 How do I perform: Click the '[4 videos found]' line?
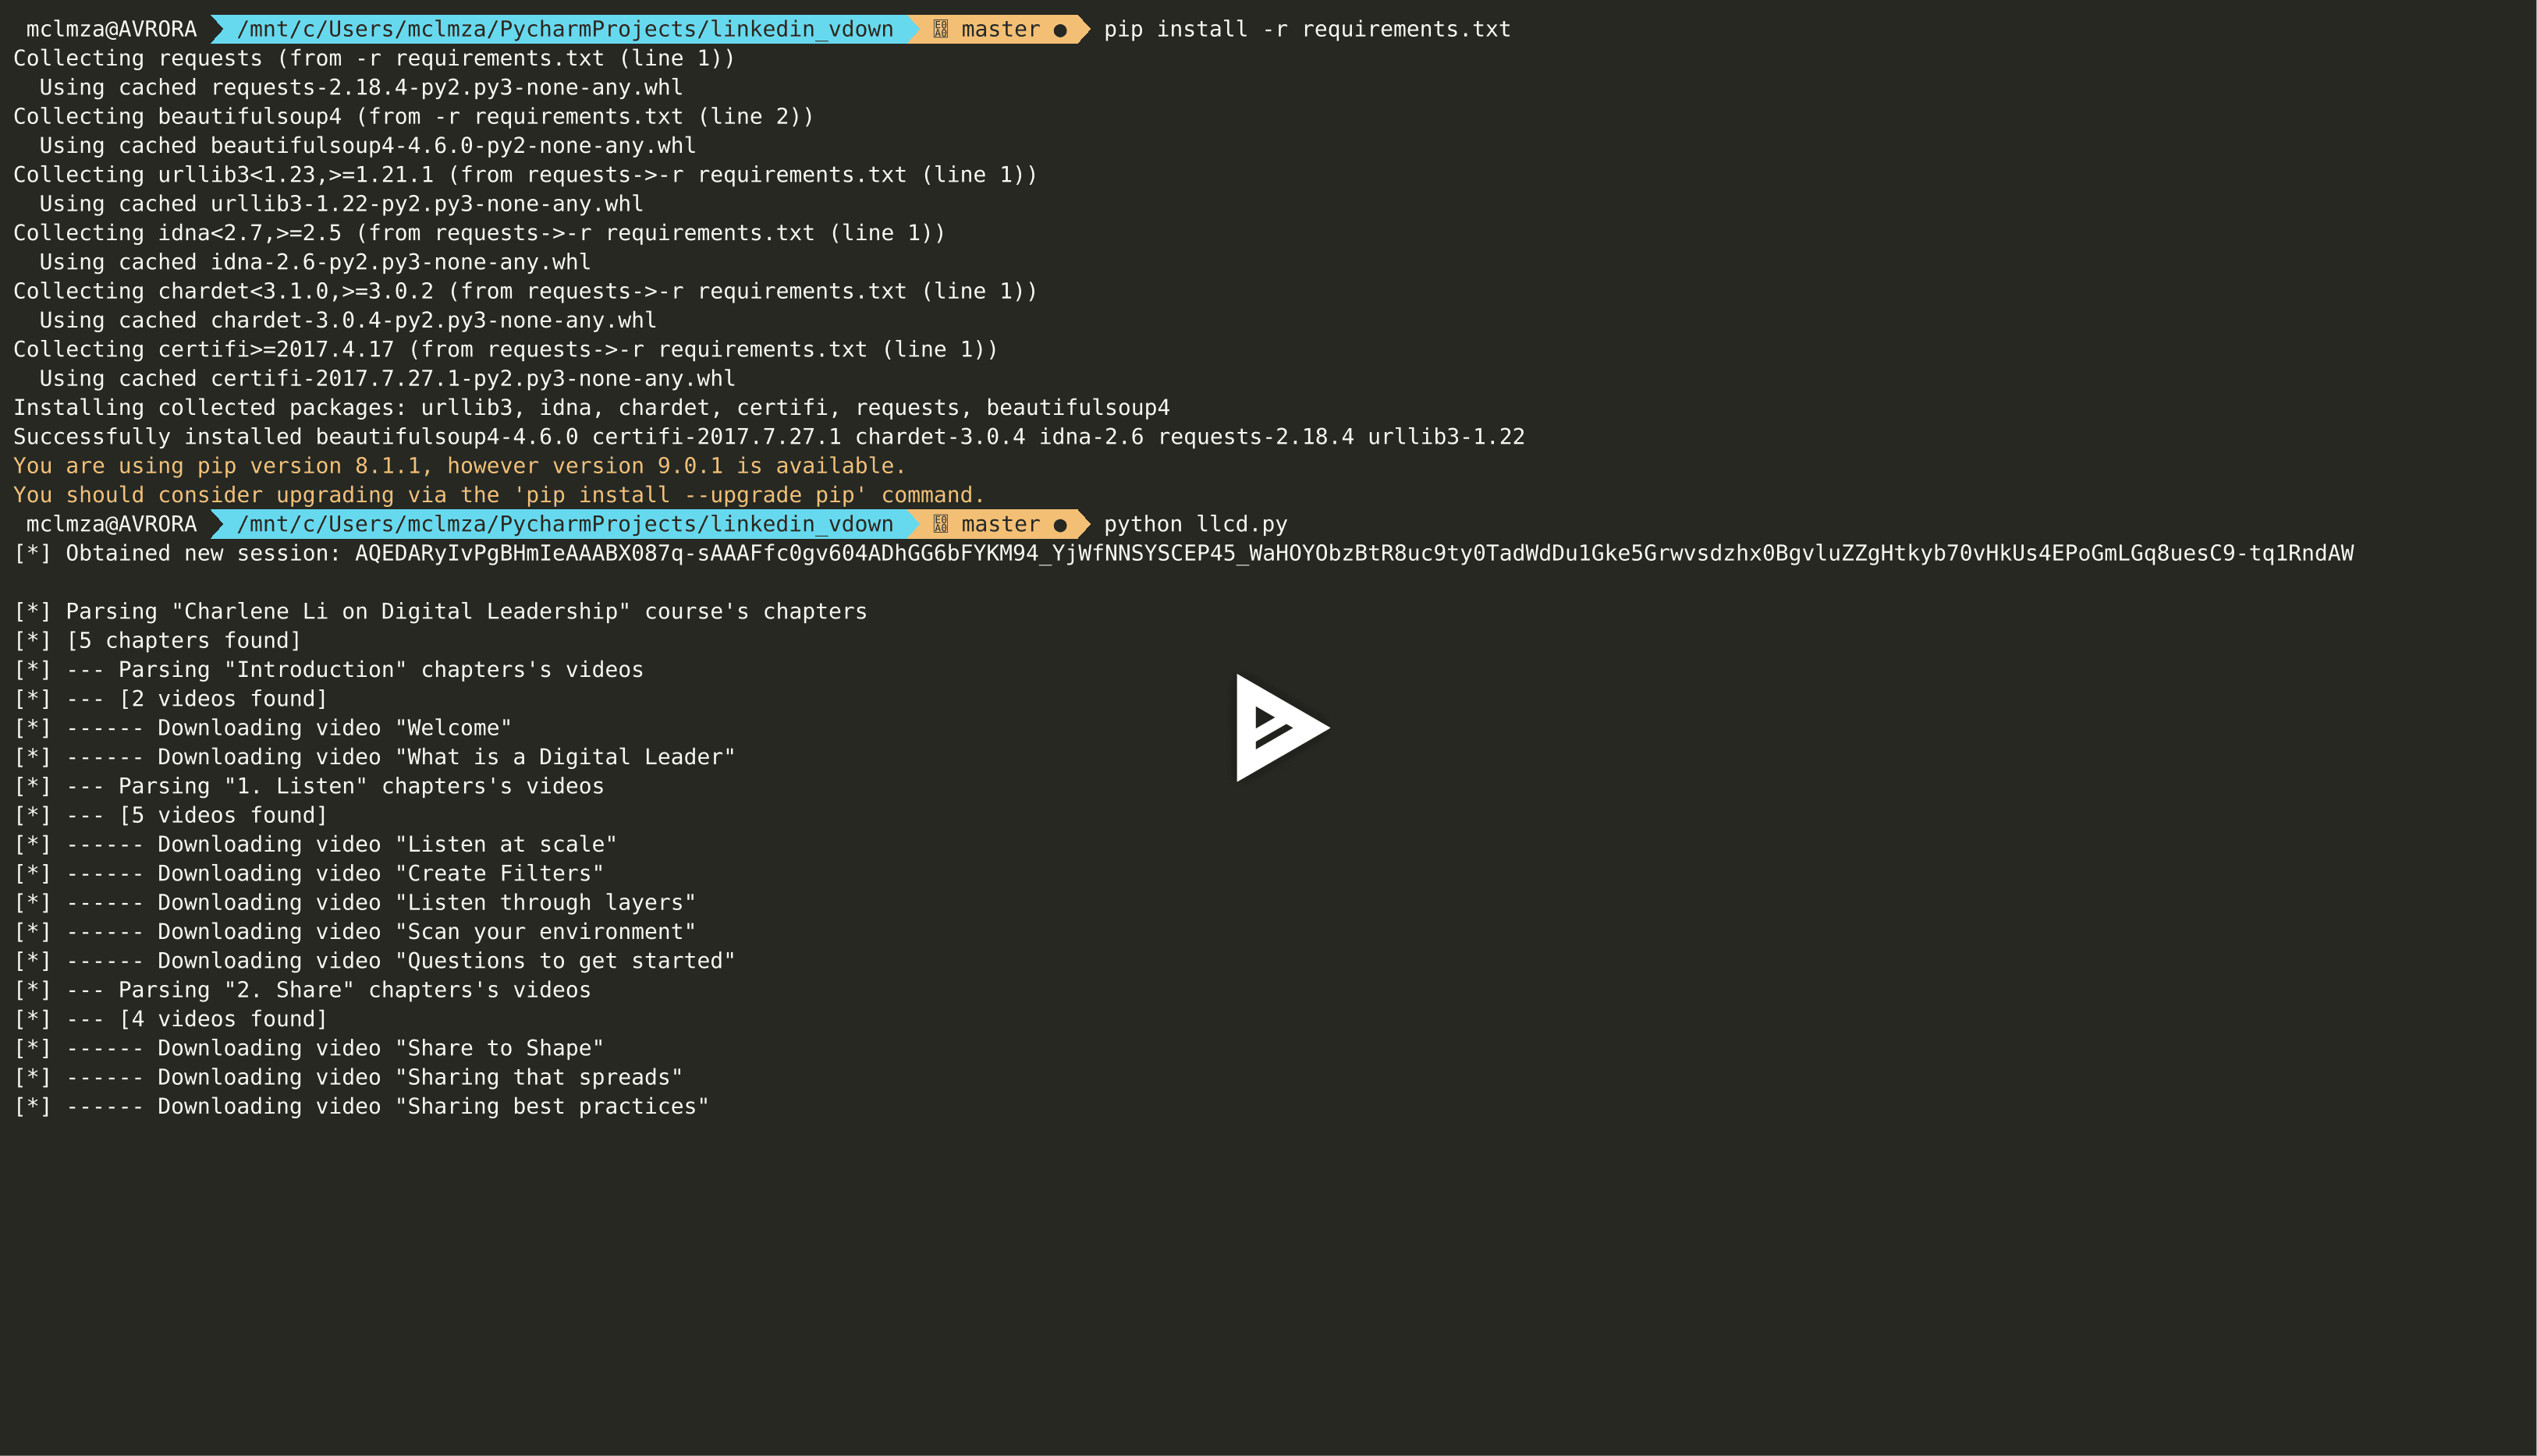pos(170,1019)
